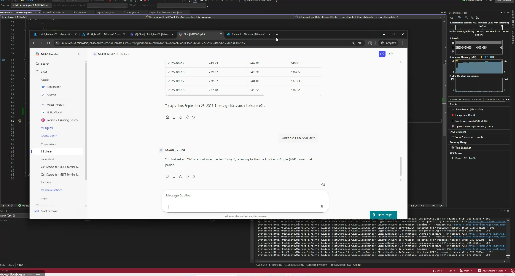The image size is (515, 276).
Task: Click the plus icon in the message box
Action: pyautogui.click(x=168, y=207)
